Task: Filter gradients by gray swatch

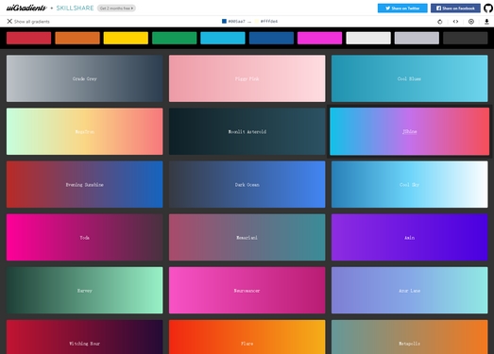Action: [417, 38]
